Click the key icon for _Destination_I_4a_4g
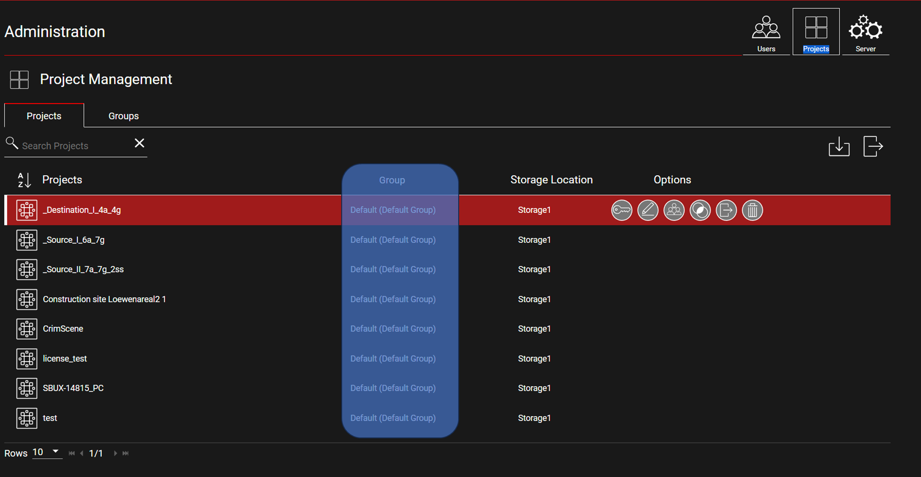The image size is (921, 477). point(621,210)
